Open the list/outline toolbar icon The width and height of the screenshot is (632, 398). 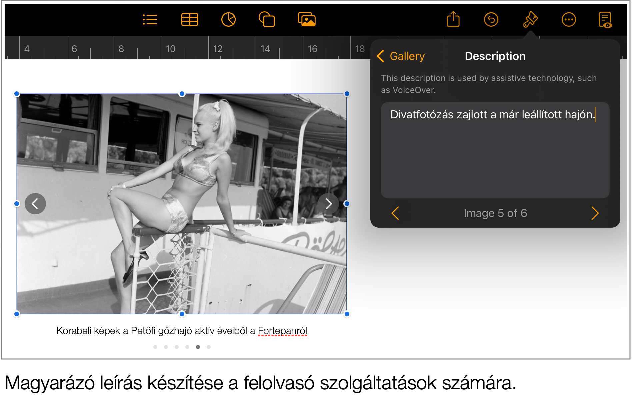[x=150, y=20]
